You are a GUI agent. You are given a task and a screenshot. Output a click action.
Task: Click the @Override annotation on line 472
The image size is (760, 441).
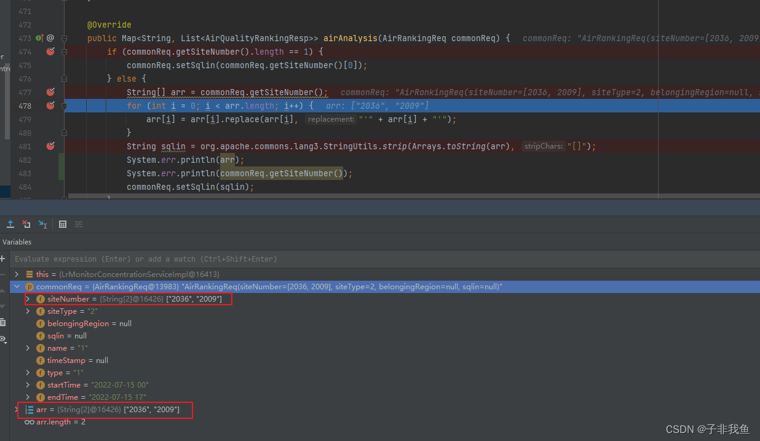point(109,25)
